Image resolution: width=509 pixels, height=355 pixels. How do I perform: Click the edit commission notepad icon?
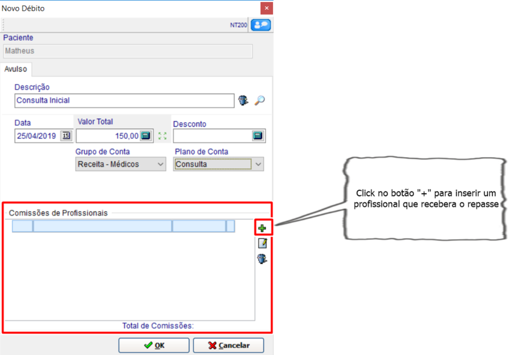pyautogui.click(x=262, y=243)
